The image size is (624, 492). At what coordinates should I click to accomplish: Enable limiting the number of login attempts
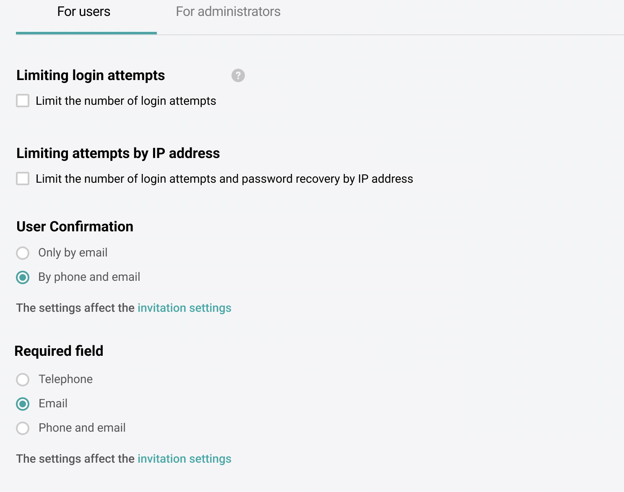click(x=22, y=101)
